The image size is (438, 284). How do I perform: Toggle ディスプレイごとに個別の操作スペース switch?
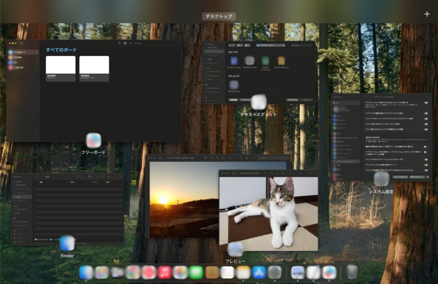coord(426,165)
